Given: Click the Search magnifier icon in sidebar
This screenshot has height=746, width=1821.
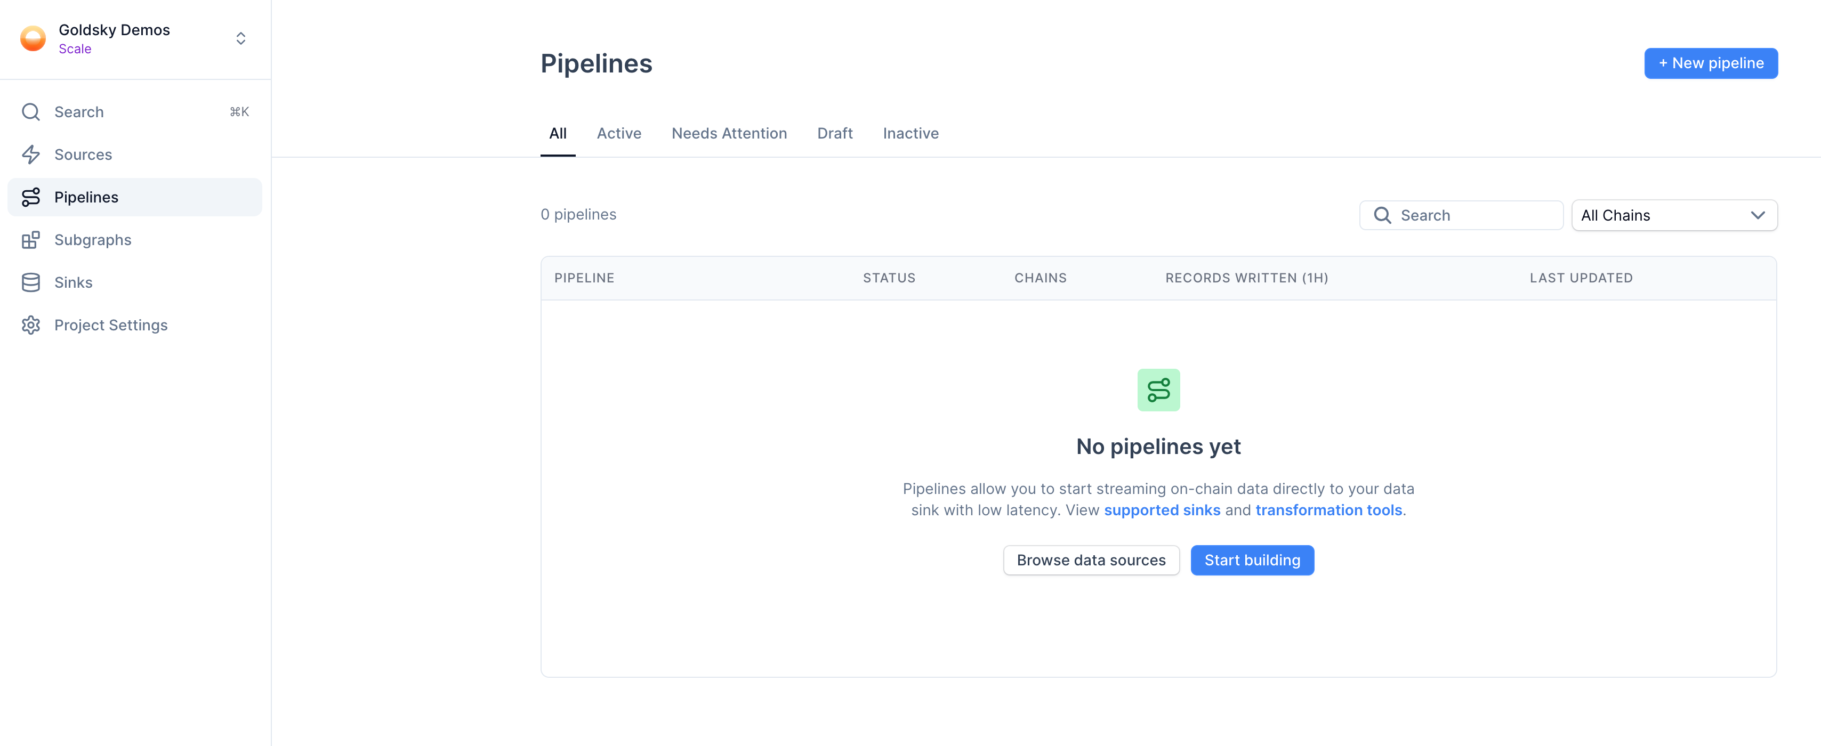Looking at the screenshot, I should click(x=31, y=111).
